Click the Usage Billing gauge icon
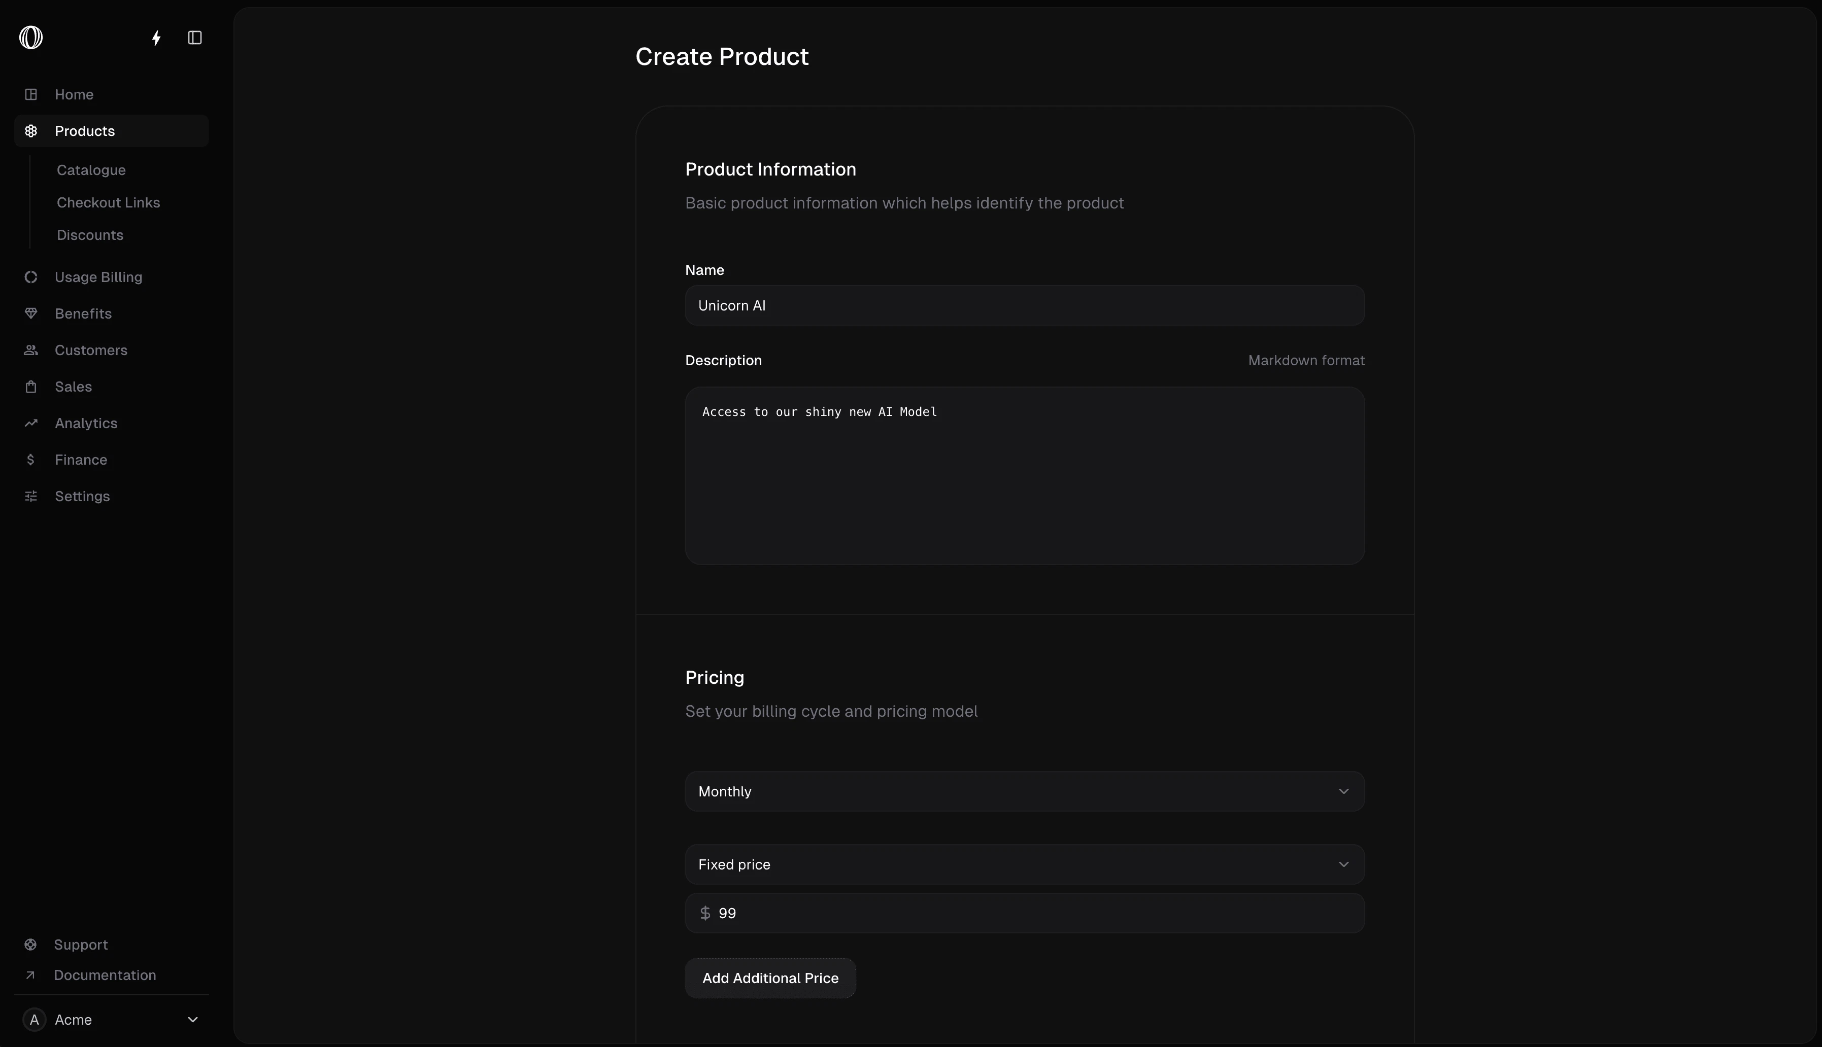1822x1047 pixels. (31, 277)
